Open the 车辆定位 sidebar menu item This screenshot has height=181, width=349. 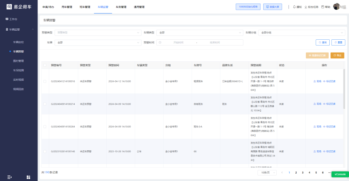pos(18,42)
